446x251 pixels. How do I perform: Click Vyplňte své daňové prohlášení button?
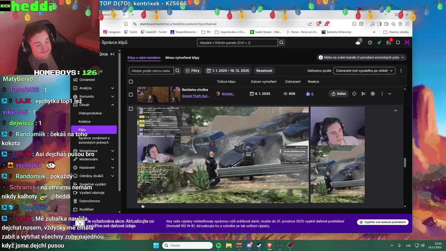(x=383, y=222)
